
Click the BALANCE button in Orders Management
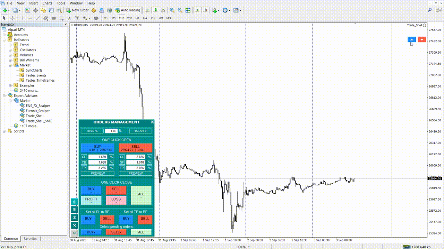[x=140, y=131]
